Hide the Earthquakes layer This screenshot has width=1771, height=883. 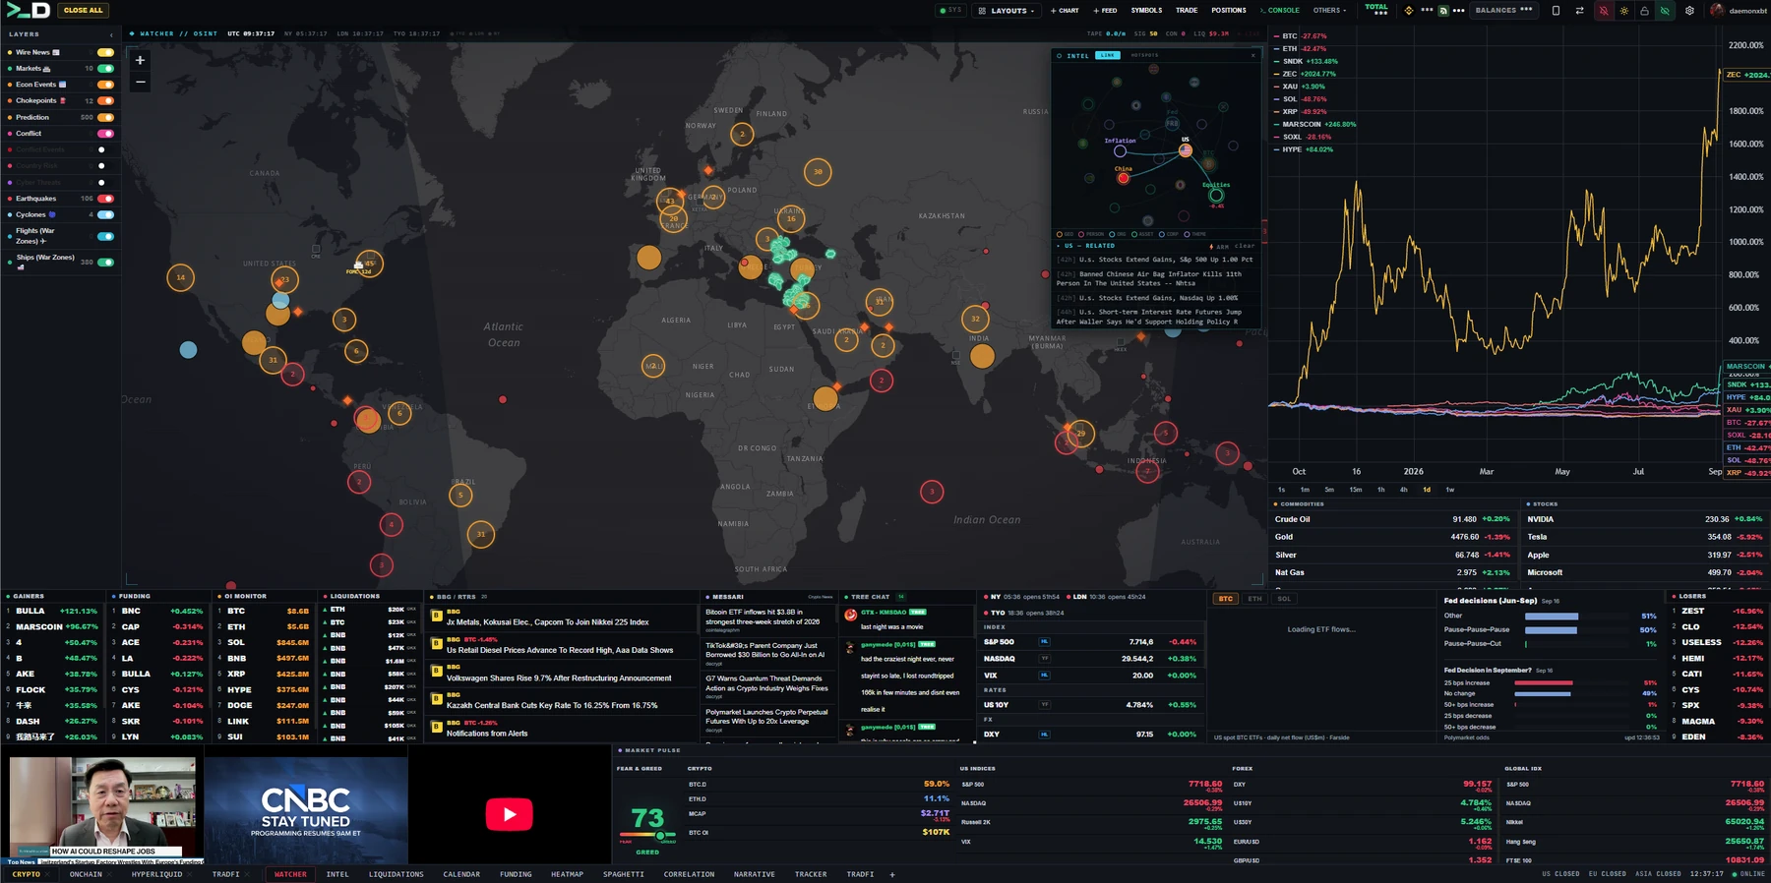[105, 199]
